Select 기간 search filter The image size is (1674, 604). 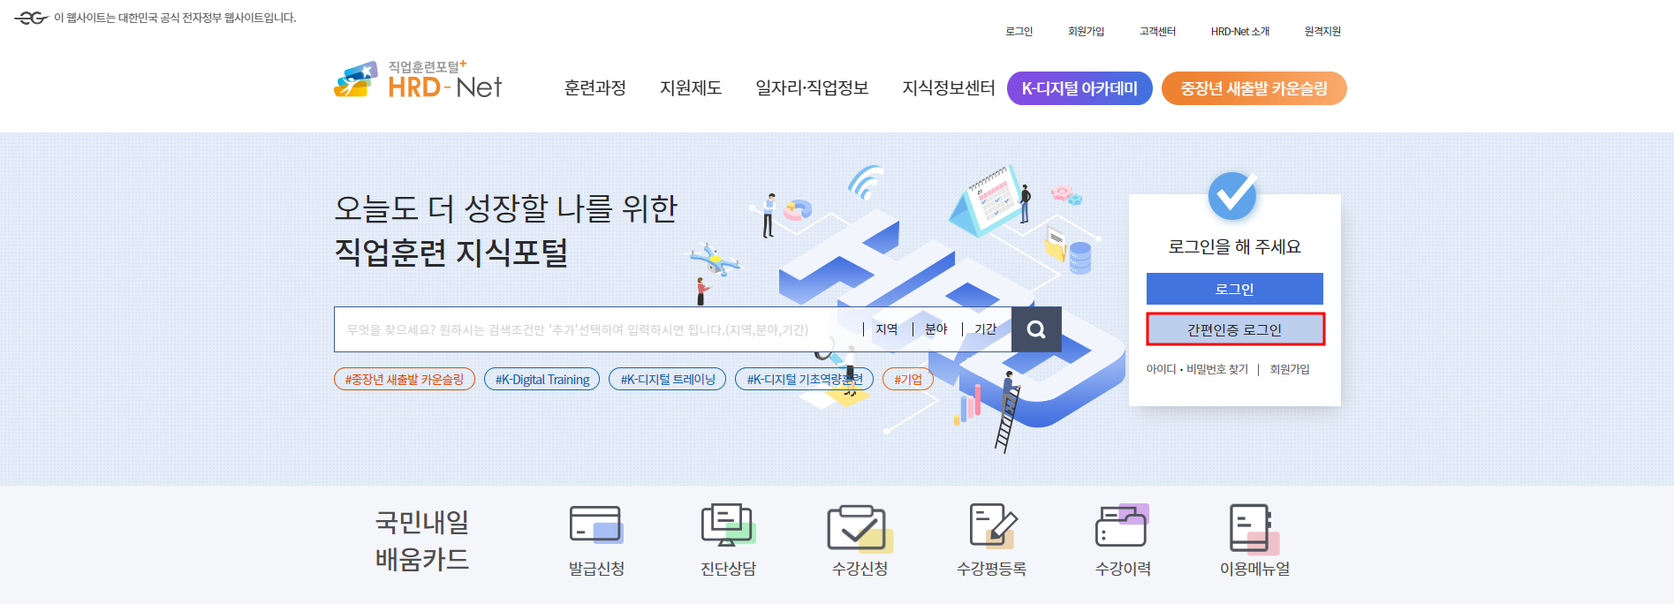tap(985, 329)
